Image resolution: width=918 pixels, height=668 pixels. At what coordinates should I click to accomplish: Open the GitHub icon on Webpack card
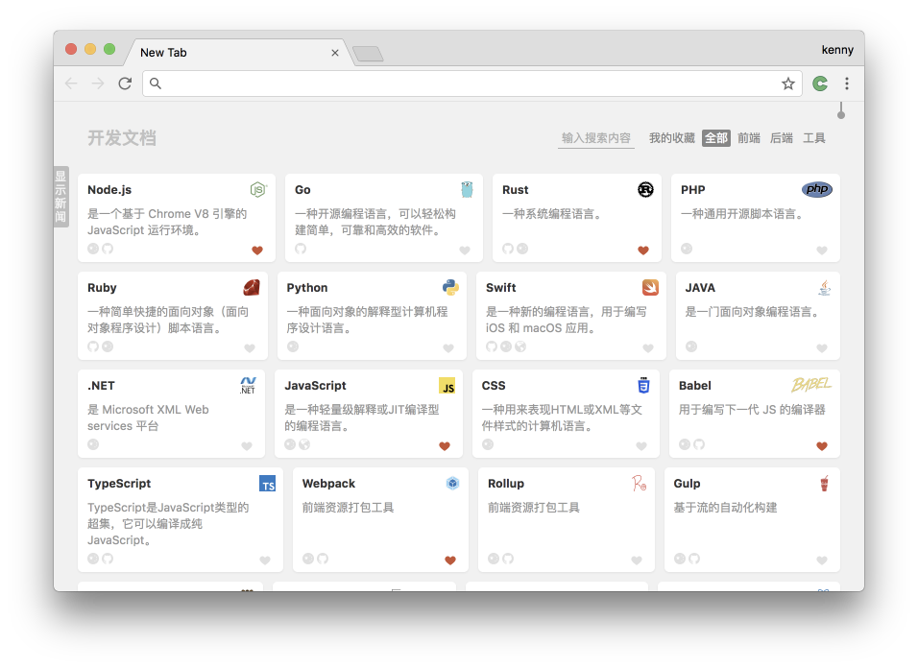click(x=323, y=559)
